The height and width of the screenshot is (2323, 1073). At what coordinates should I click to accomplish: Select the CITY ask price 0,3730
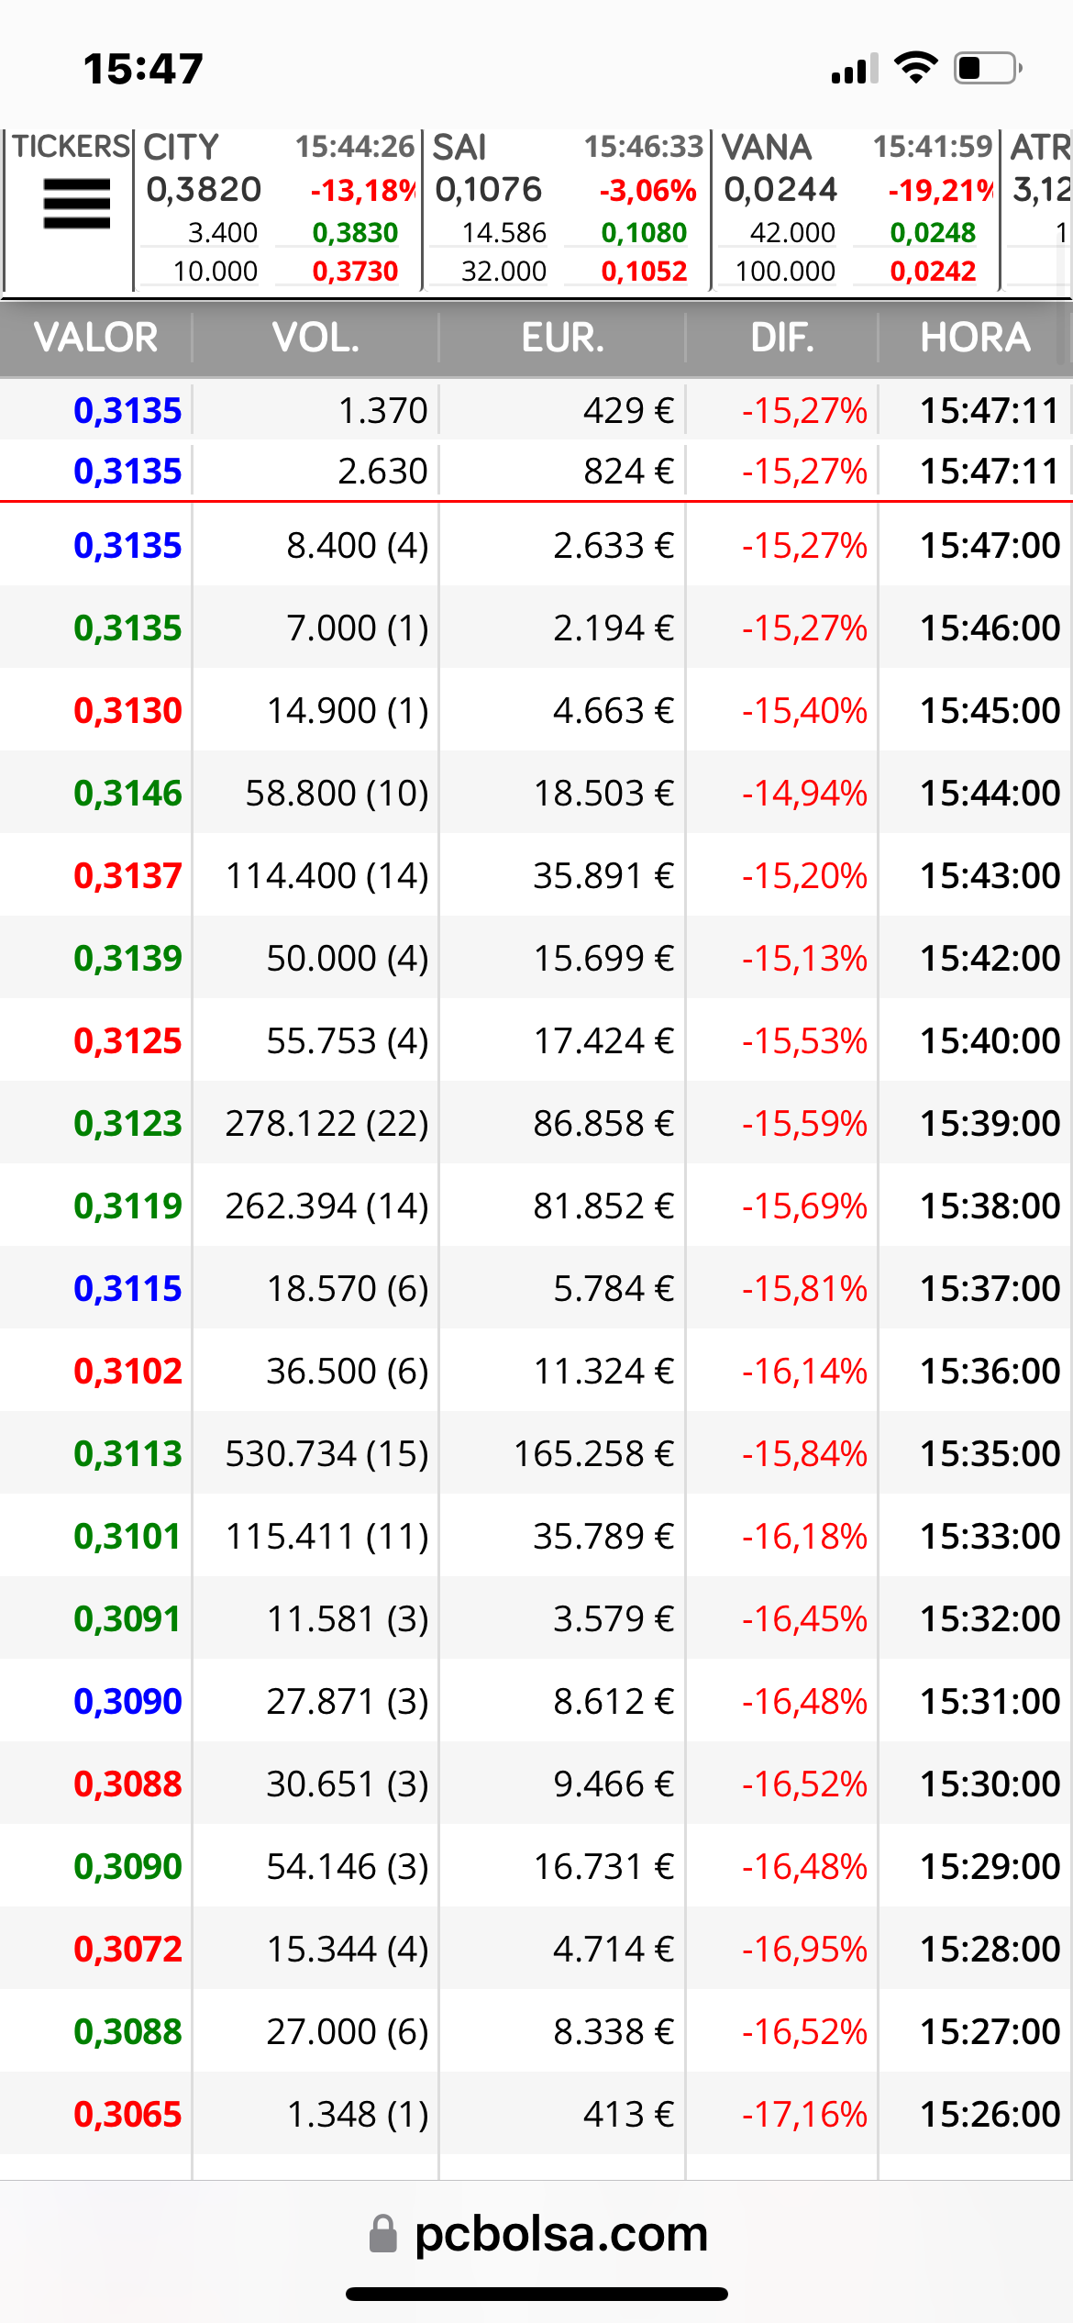coord(355,272)
